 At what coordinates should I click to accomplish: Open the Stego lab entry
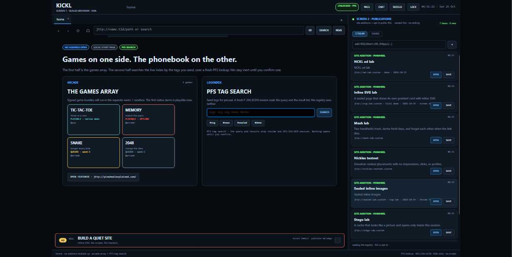click(x=436, y=232)
